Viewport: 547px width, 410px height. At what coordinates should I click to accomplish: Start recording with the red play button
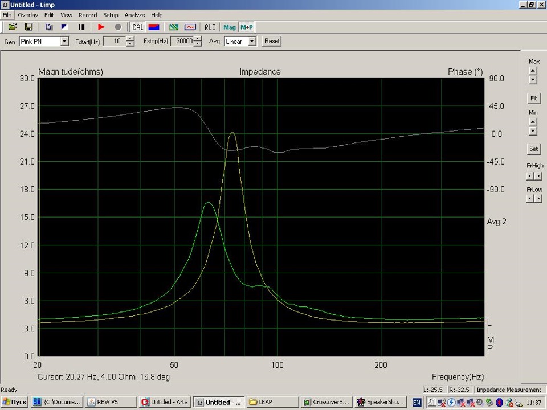101,27
